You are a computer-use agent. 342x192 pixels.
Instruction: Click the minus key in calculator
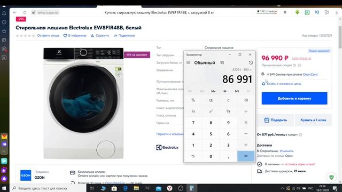click(246, 134)
